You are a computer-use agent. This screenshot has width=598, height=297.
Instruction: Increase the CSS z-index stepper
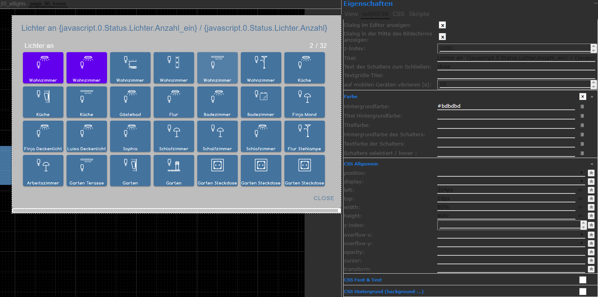coord(583,223)
